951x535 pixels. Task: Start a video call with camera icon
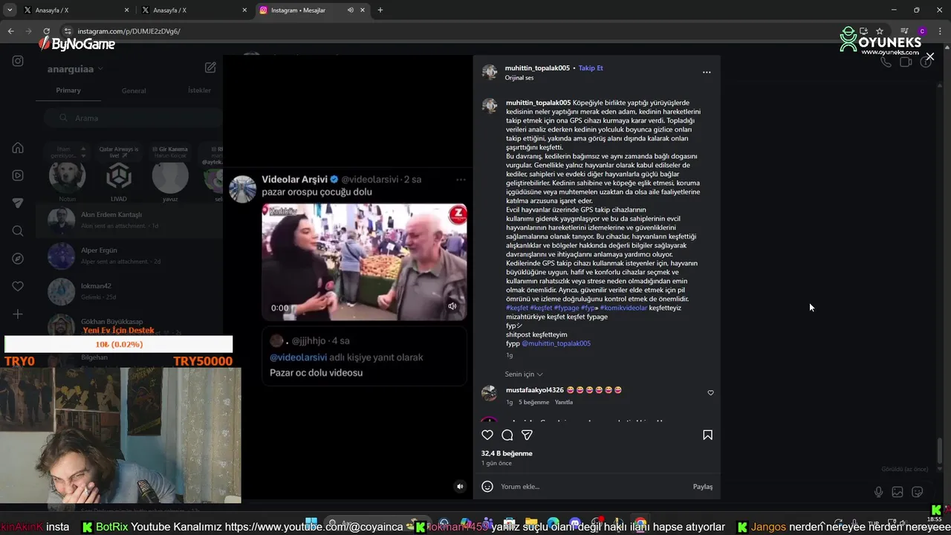(906, 62)
